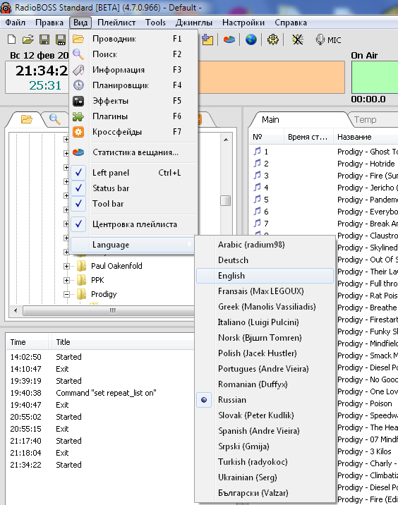
Task: Collapse the Prodigy folder node
Action: [x=66, y=294]
